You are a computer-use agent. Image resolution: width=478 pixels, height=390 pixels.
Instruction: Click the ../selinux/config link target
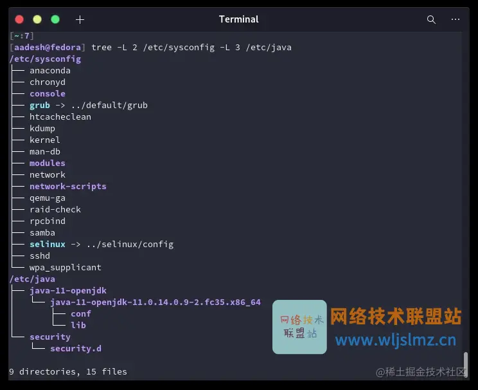coord(130,245)
